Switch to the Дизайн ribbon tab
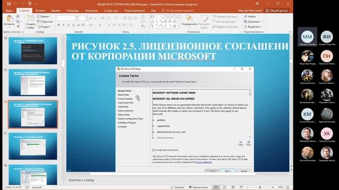This screenshot has width=339, height=190. [56, 11]
